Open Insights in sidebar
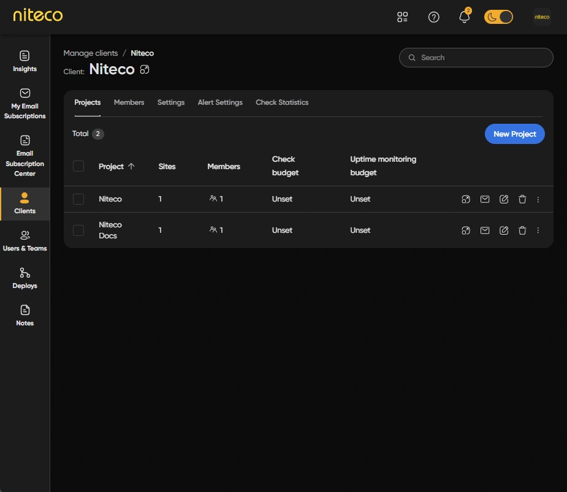This screenshot has width=567, height=492. [25, 61]
